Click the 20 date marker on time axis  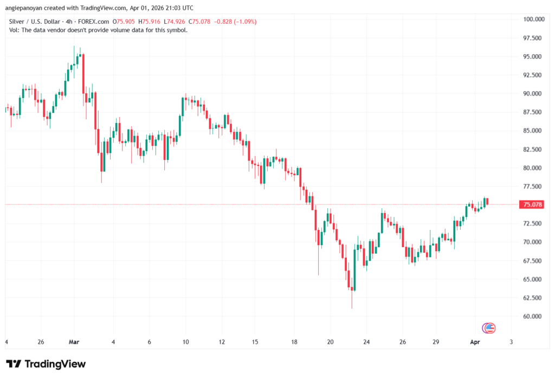330,342
